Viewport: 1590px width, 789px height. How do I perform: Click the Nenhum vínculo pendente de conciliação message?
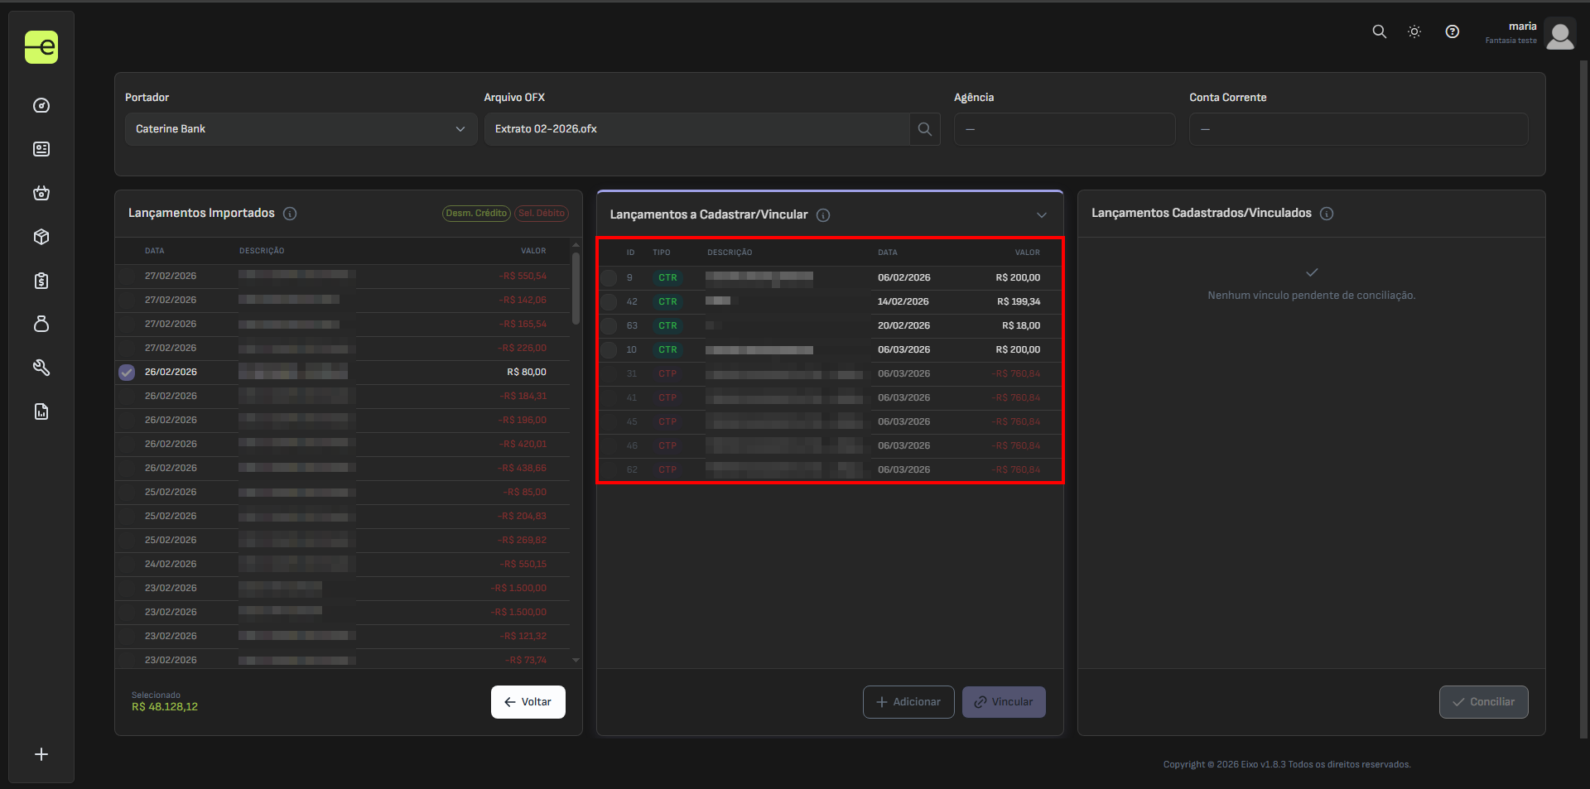[1312, 296]
